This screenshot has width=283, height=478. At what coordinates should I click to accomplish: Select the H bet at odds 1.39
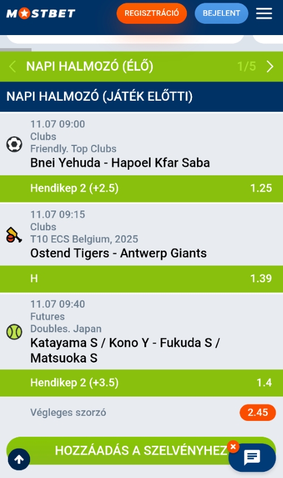tap(141, 279)
